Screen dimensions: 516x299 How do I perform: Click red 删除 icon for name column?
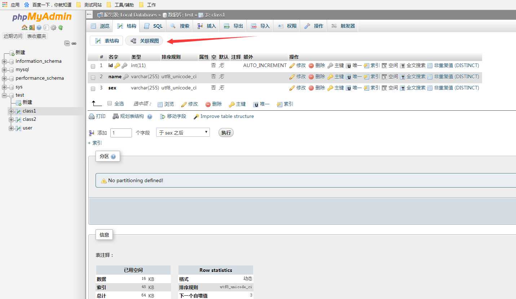click(311, 77)
